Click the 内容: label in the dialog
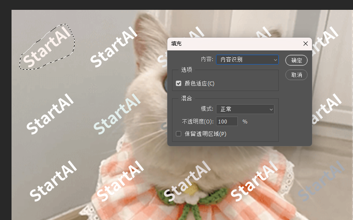353x220 pixels. coord(207,59)
